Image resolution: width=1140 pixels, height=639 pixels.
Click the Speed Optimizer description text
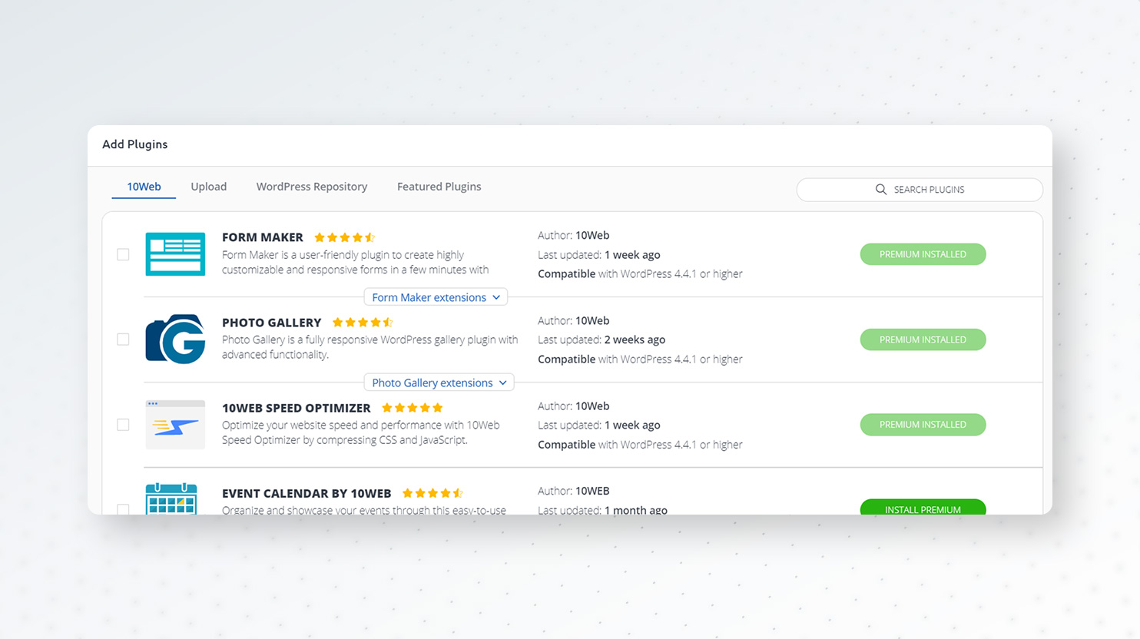[x=361, y=432]
